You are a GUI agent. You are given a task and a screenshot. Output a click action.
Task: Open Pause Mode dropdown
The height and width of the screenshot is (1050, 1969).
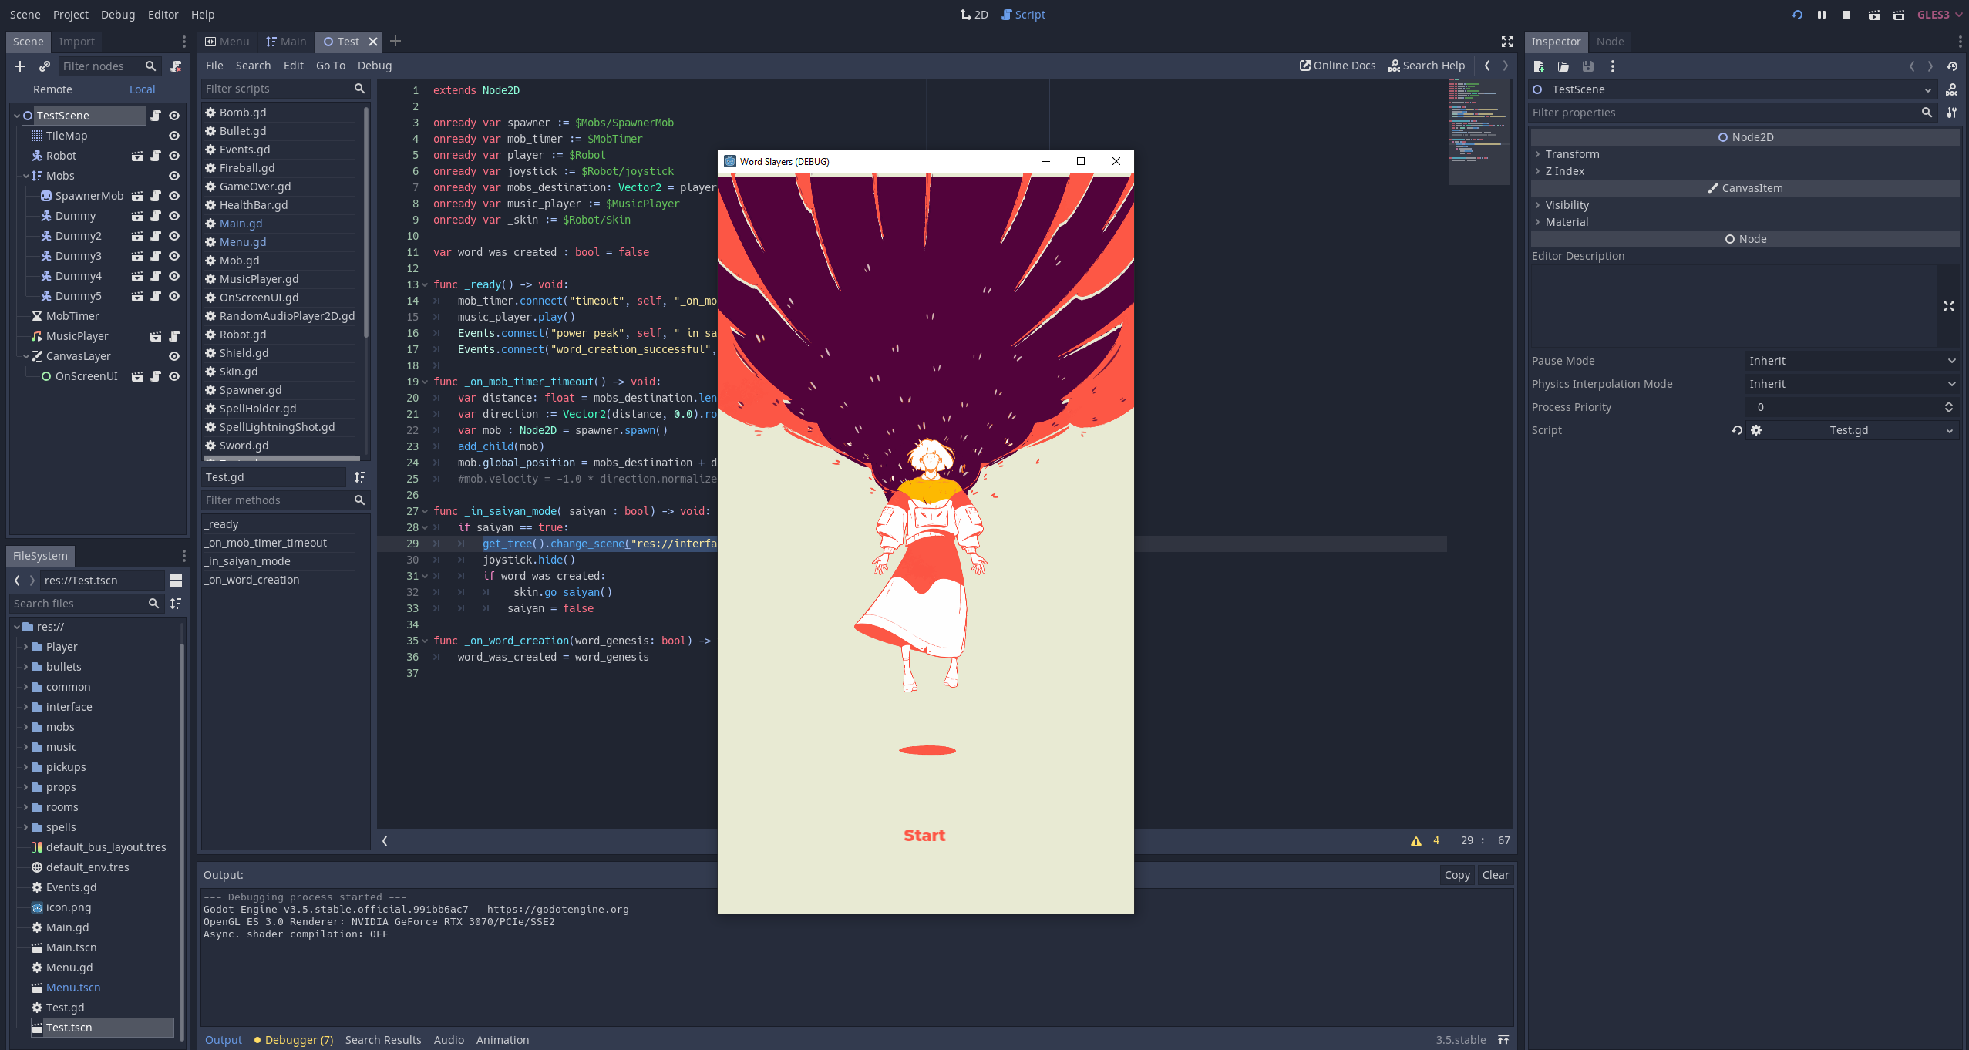click(x=1852, y=361)
